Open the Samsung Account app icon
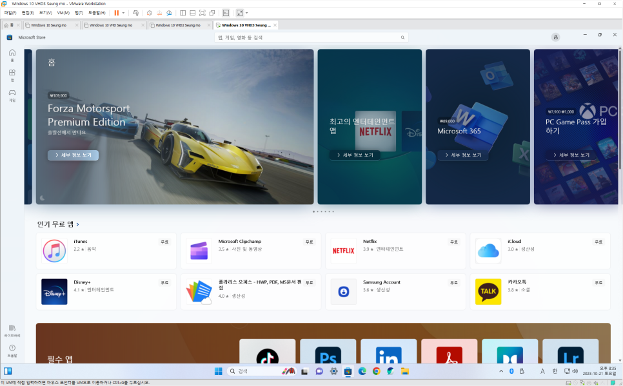Screen dimensions: 623x386 344,291
